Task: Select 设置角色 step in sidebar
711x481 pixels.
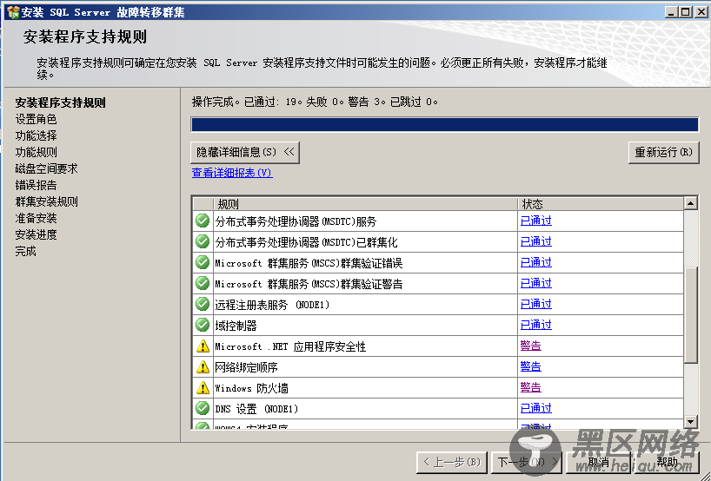Action: 36,119
